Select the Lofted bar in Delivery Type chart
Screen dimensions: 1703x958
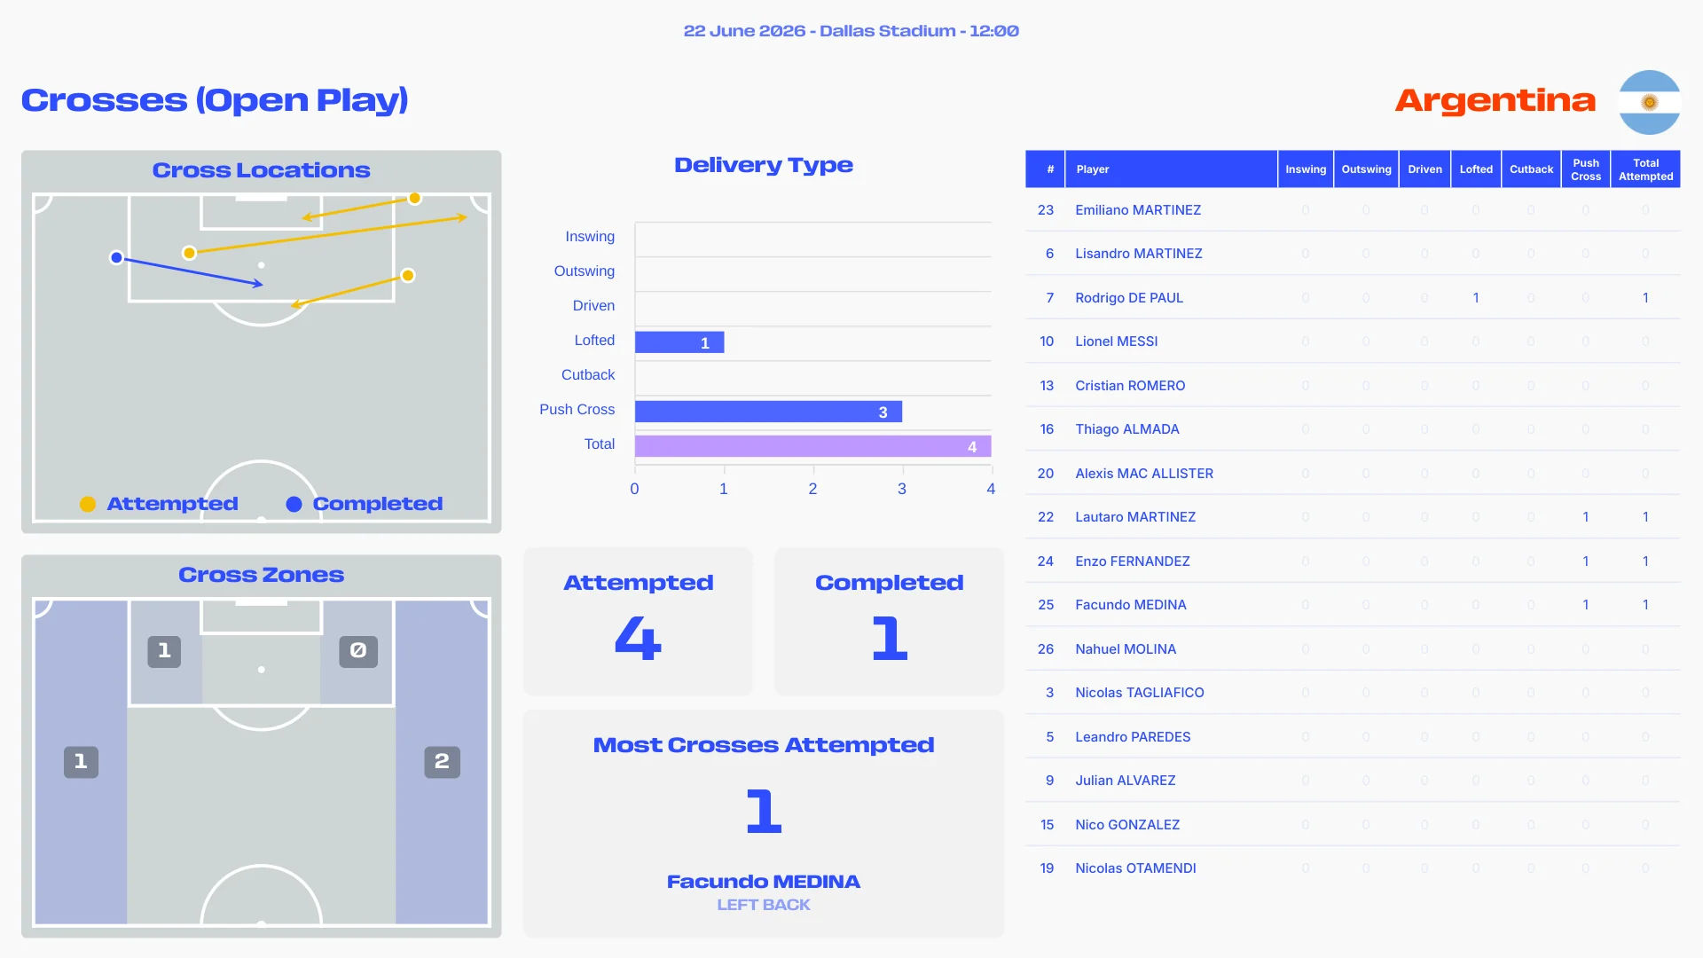tap(679, 342)
